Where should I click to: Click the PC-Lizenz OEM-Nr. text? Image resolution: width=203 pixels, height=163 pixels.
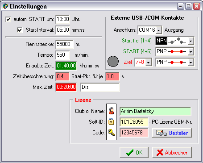click(172, 122)
